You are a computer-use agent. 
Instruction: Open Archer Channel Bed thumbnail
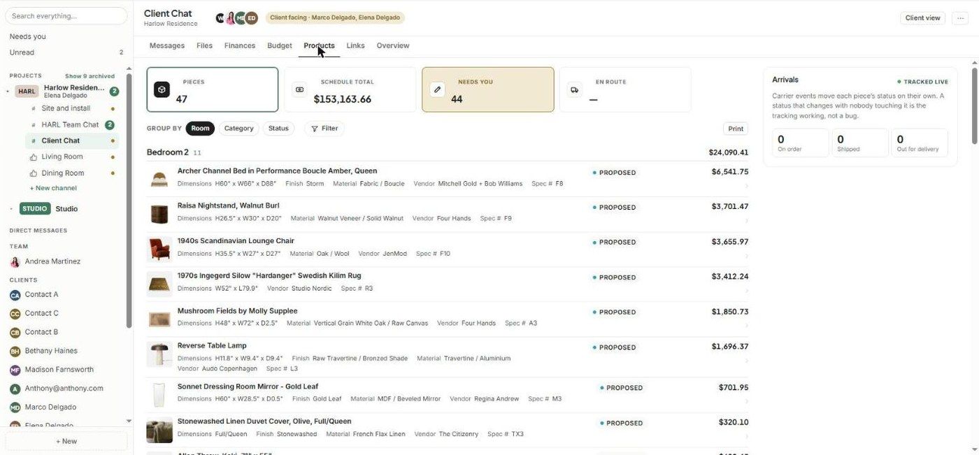click(x=159, y=179)
